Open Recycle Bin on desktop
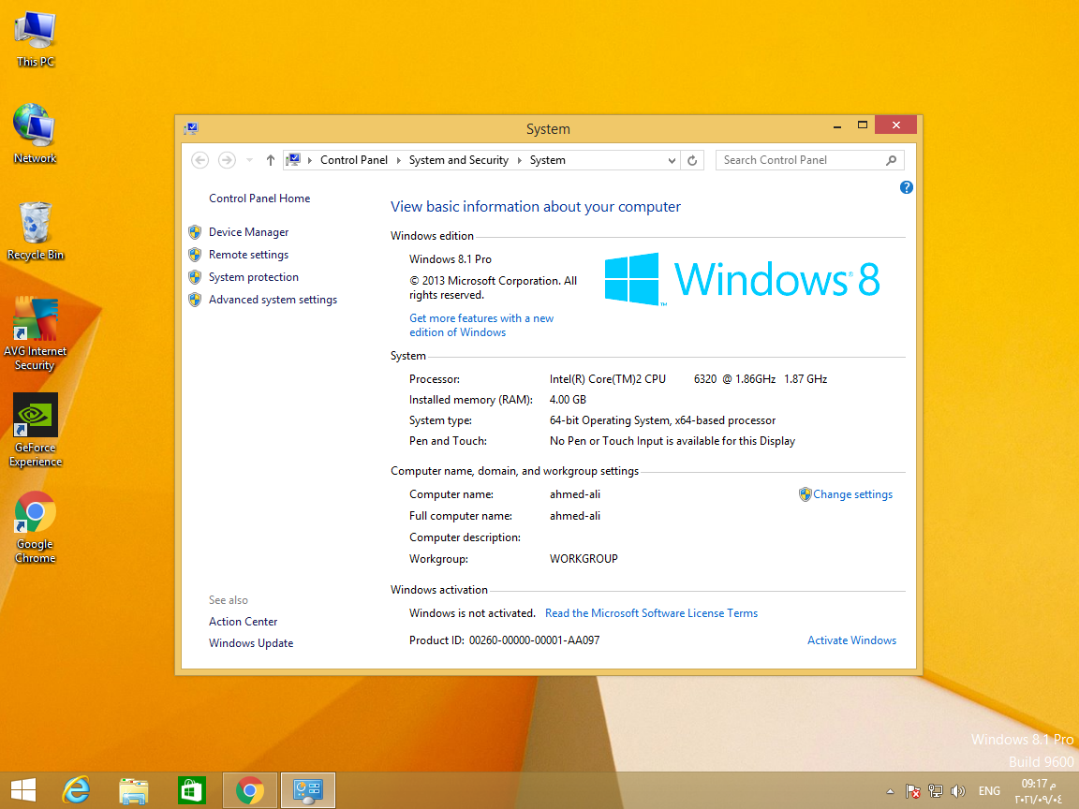Screen dimensions: 1079x809 coord(35,231)
